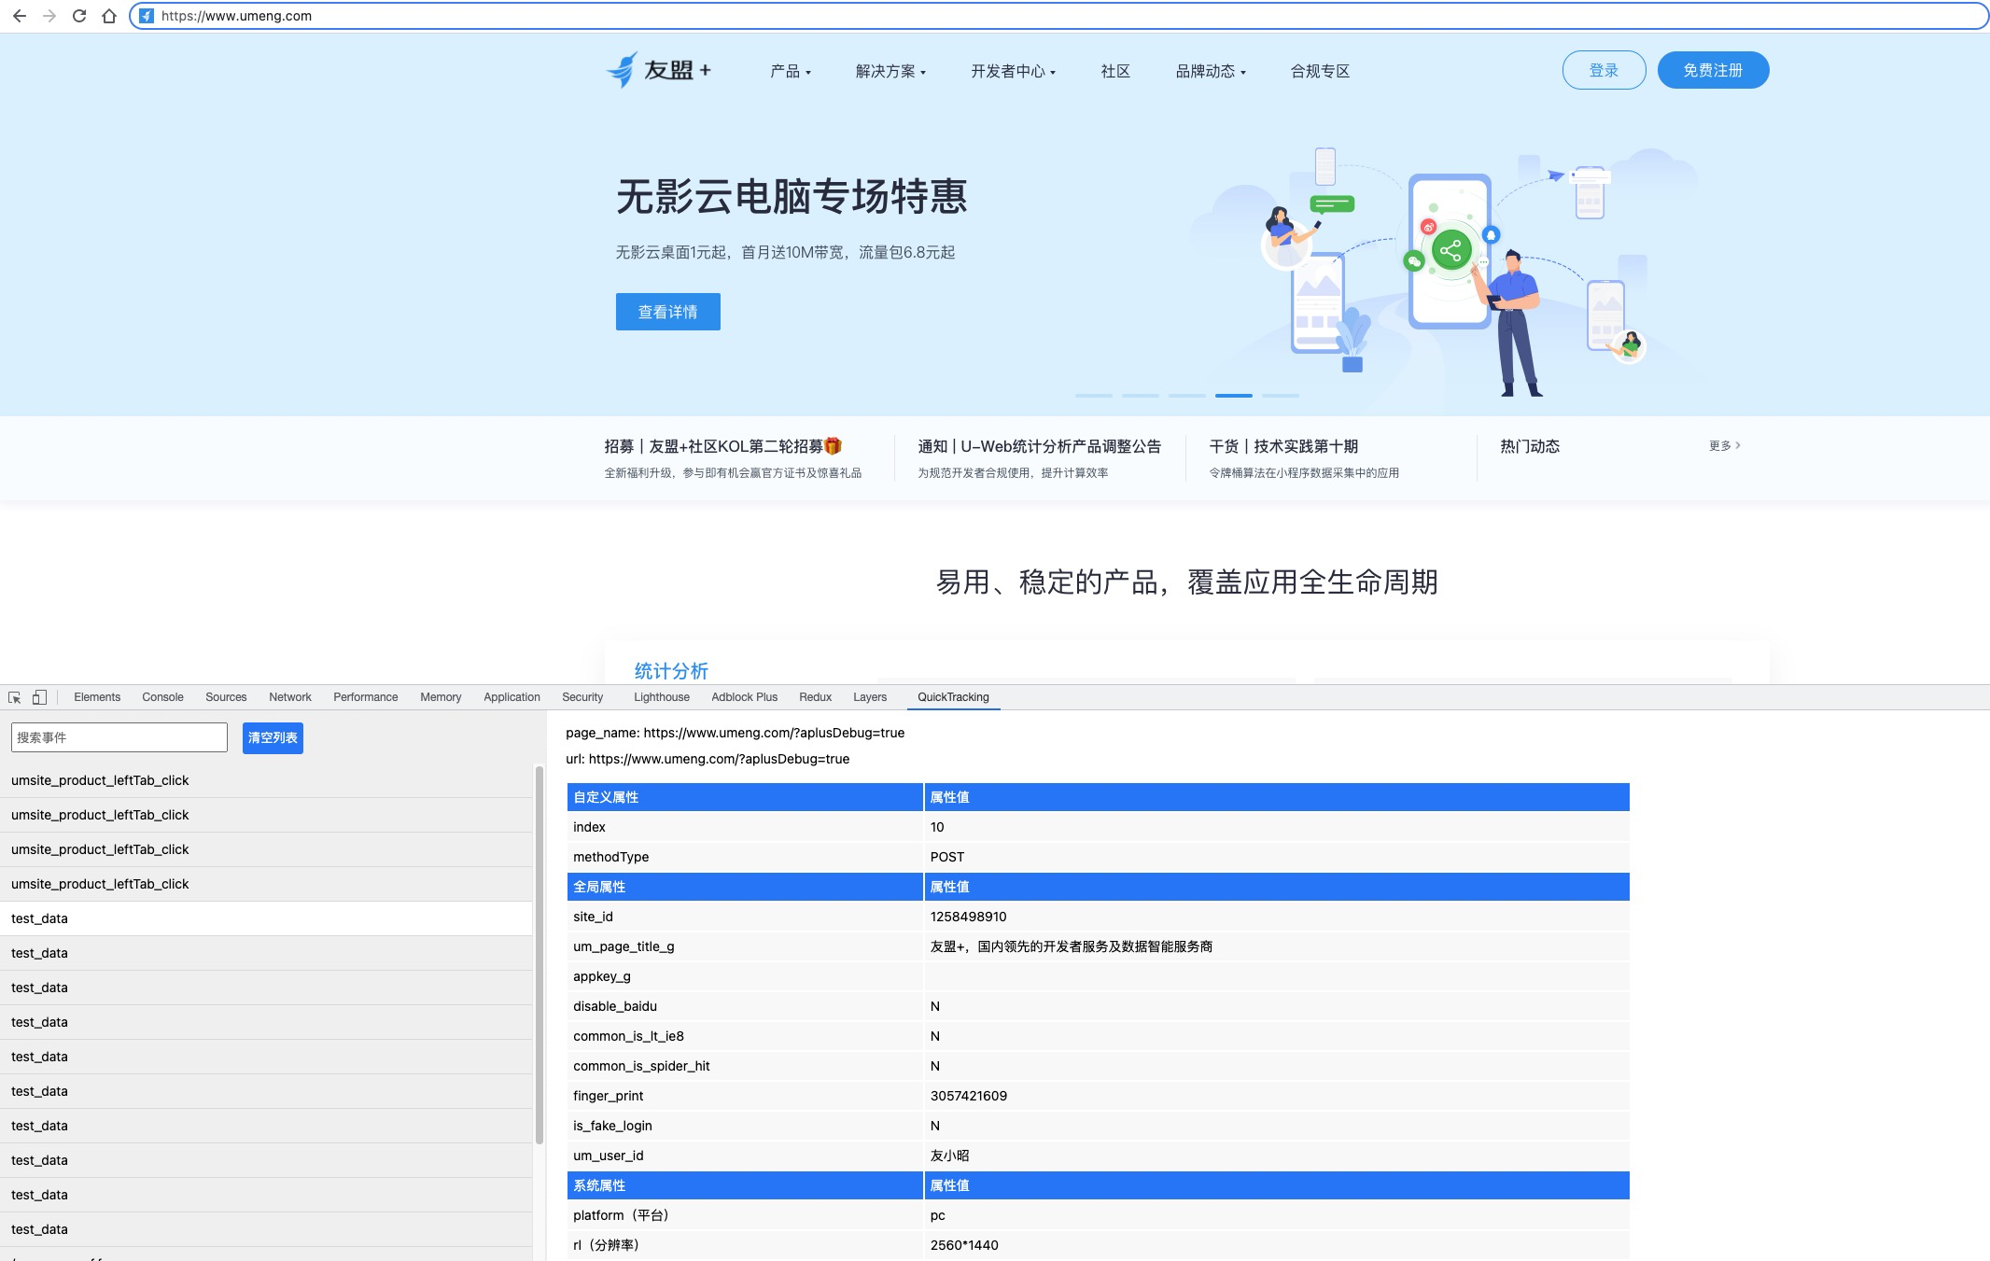This screenshot has width=1990, height=1261.
Task: Click the 全局属性 table header
Action: tap(745, 887)
